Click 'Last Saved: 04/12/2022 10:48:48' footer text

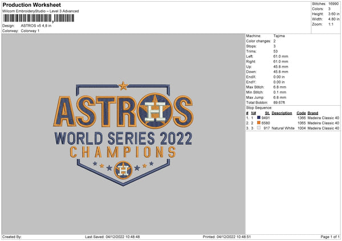112,237
